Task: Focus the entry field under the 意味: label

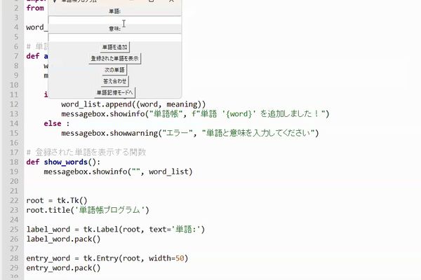Action: click(114, 37)
